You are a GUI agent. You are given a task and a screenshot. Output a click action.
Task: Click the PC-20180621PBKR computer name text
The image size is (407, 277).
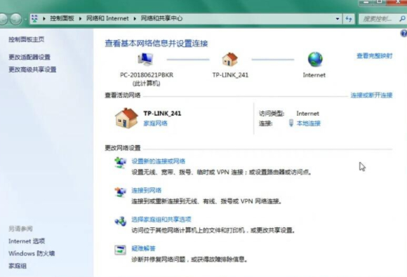147,75
